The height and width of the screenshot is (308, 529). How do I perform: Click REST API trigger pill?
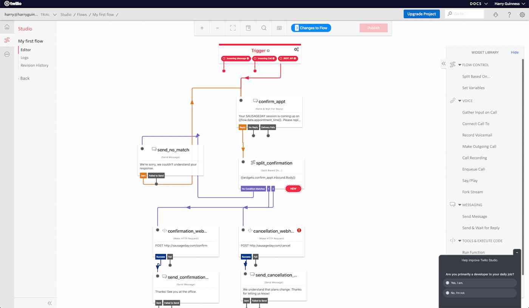click(x=288, y=59)
